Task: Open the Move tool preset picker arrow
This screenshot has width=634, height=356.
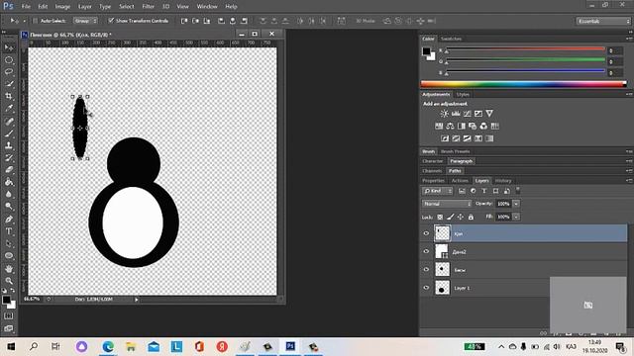Action: [24, 21]
